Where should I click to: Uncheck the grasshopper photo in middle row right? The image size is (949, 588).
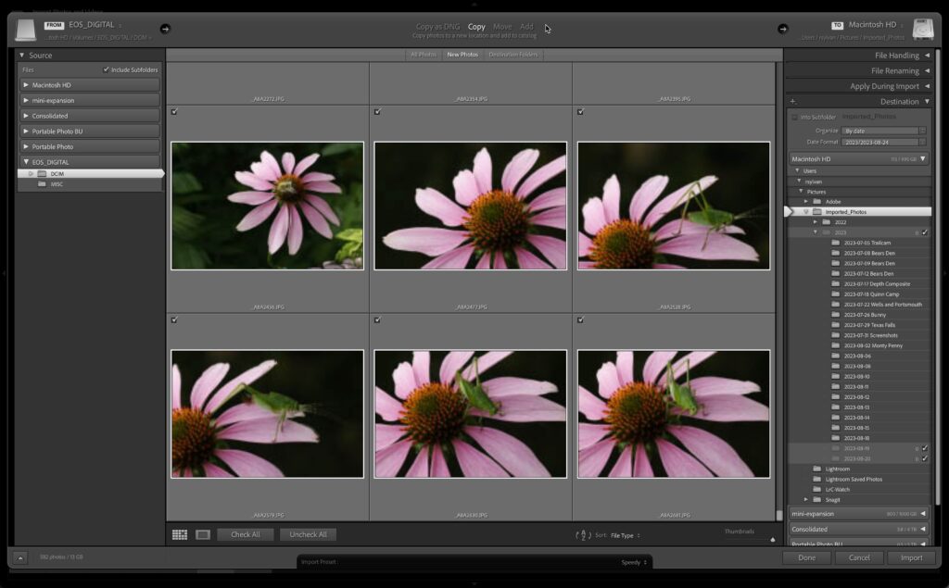point(580,112)
